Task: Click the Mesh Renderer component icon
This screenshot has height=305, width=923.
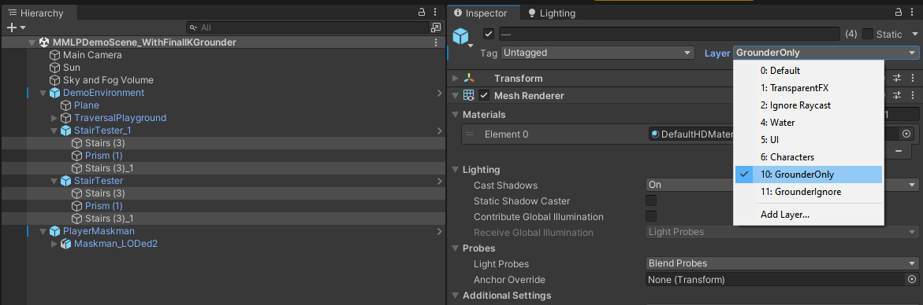Action: (469, 96)
